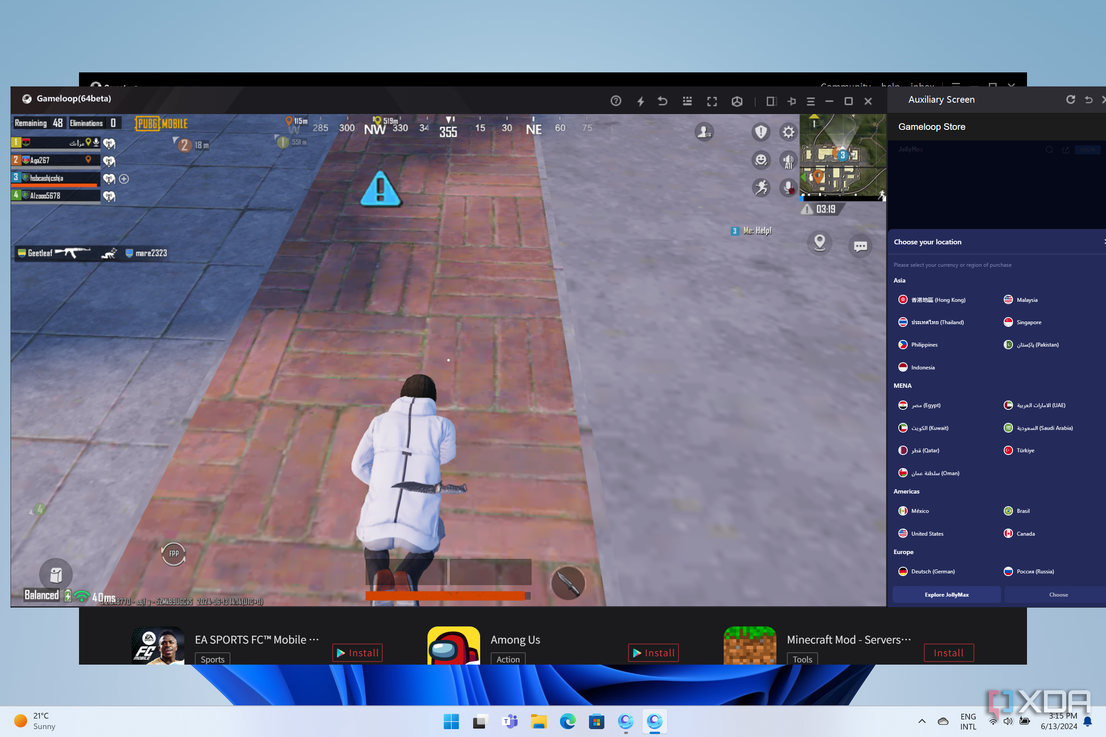The width and height of the screenshot is (1106, 737).
Task: Open File Explorer from taskbar
Action: tap(539, 722)
